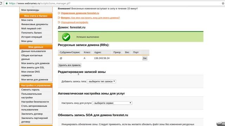Screen dimensions: 225x126
Task: Open Сменить пароль in sidebar
Action: [x=30, y=90]
